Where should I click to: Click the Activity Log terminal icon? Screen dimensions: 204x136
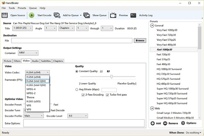pos(133,15)
